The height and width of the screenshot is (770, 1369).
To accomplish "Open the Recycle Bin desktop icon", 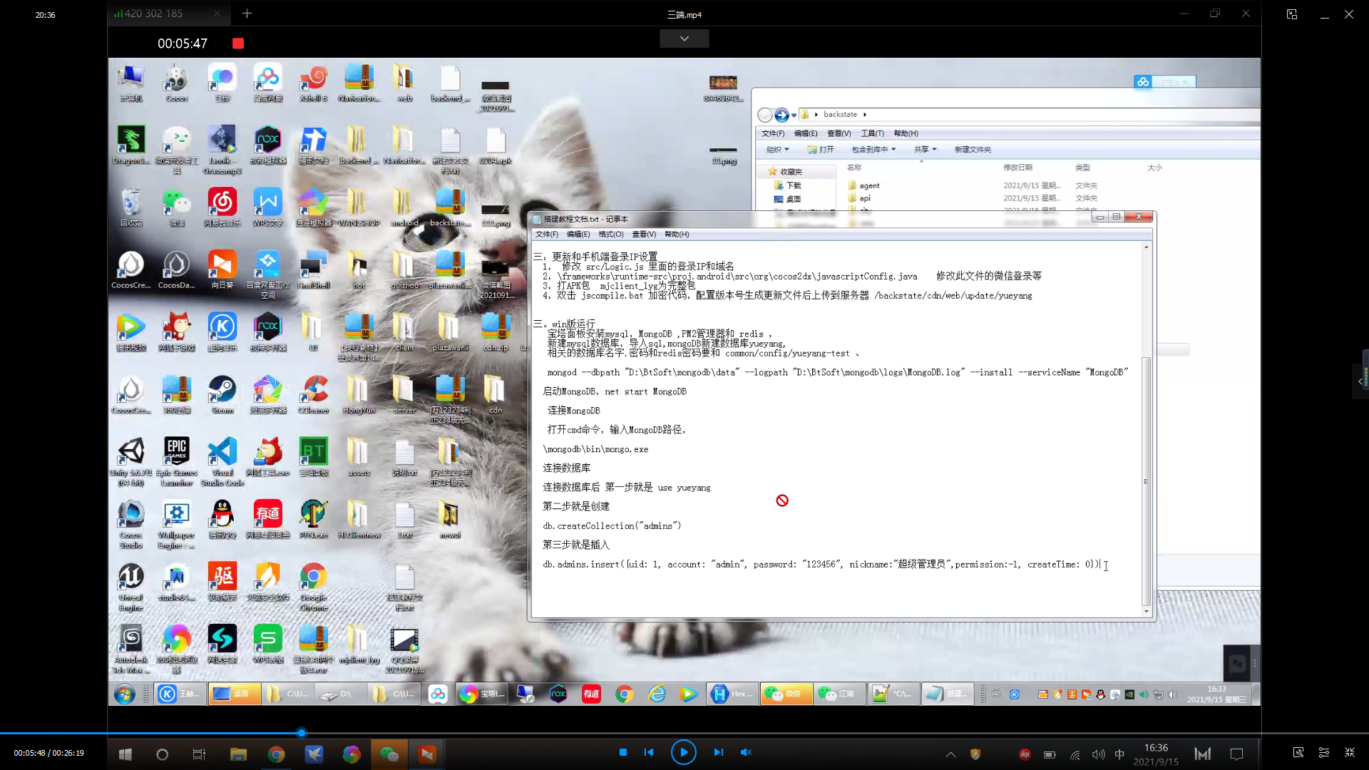I will click(131, 207).
